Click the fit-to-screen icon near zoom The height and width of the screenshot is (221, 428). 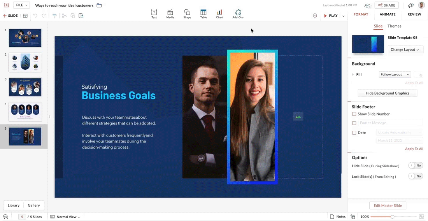353,217
